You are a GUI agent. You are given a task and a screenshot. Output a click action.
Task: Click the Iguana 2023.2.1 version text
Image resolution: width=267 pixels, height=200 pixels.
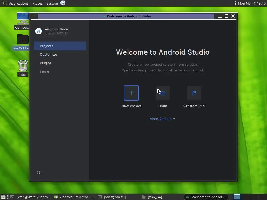(57, 33)
